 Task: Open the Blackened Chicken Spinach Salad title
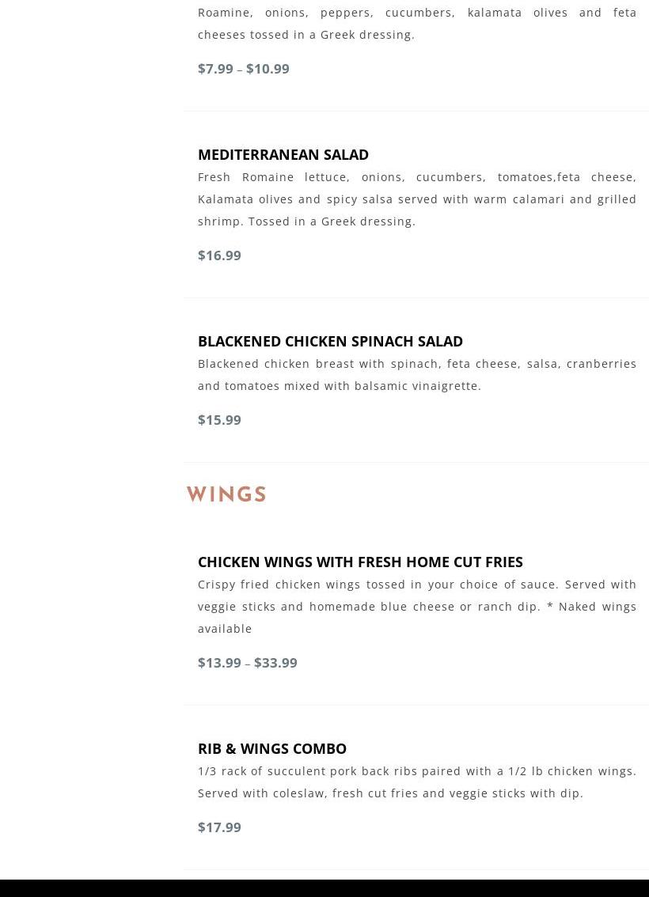[330, 341]
